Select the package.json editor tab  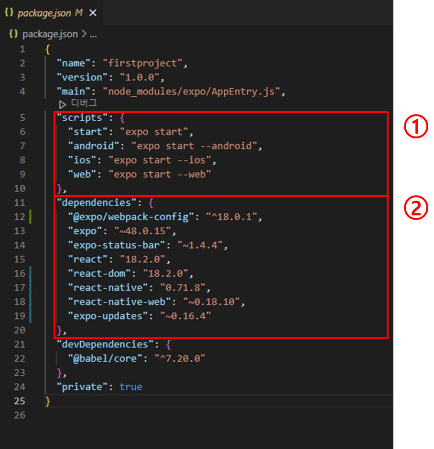(x=51, y=13)
